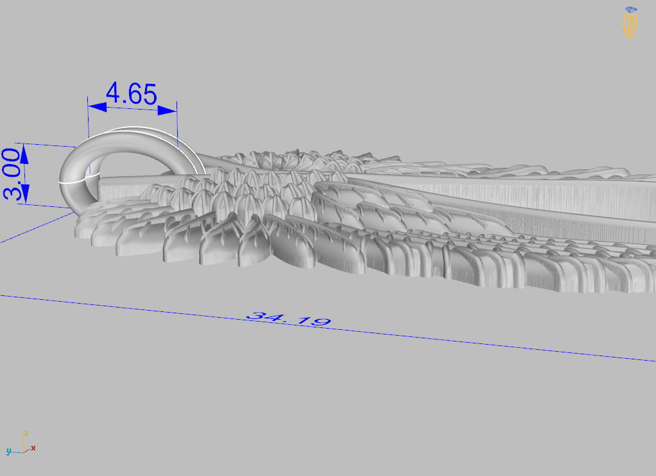Select the 4.65 dimension label
This screenshot has width=656, height=476.
(132, 94)
